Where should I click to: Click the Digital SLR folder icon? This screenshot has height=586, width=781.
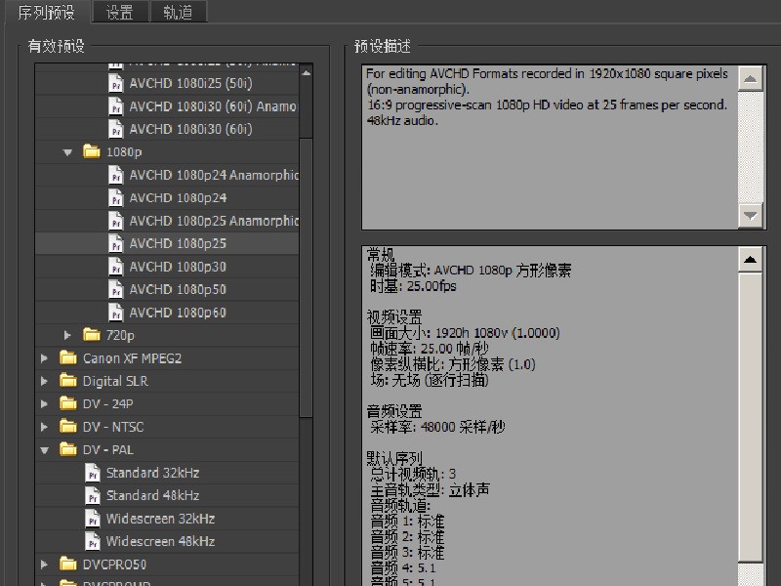click(x=66, y=380)
